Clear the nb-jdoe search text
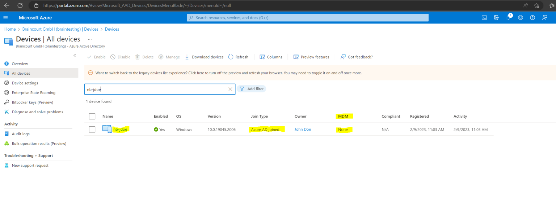The image size is (556, 201). coord(230,89)
